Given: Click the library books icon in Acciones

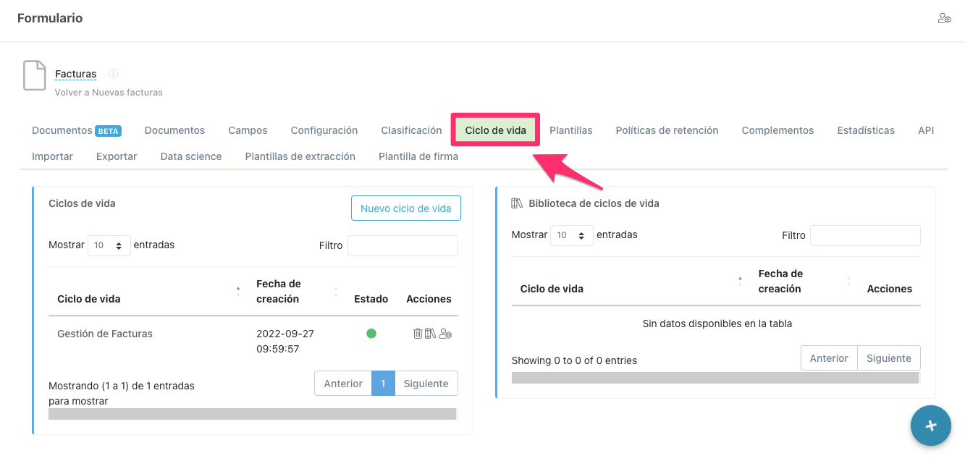Looking at the screenshot, I should (x=431, y=334).
